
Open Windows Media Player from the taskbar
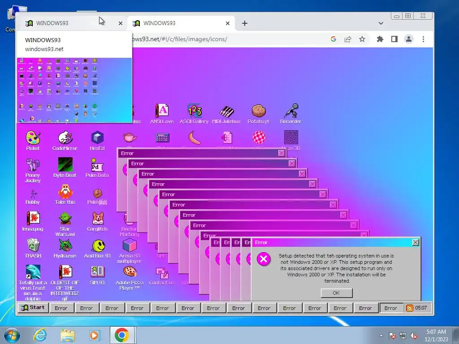click(x=95, y=335)
